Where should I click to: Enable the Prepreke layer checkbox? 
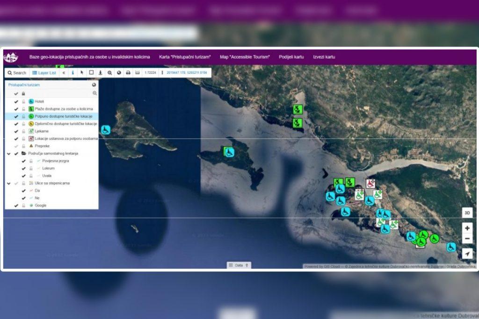[x=16, y=146]
